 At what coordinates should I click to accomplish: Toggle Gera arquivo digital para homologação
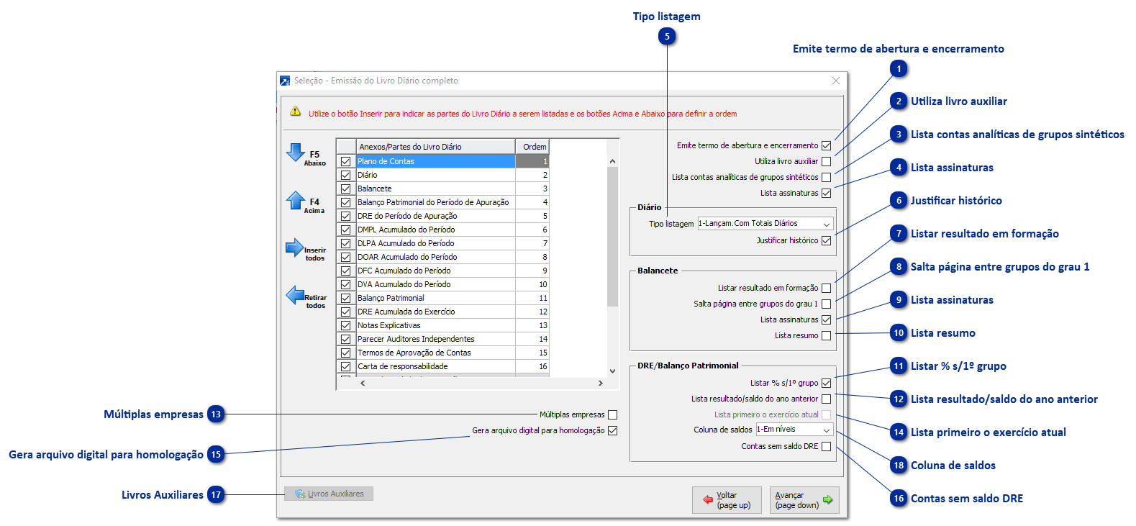pos(612,430)
